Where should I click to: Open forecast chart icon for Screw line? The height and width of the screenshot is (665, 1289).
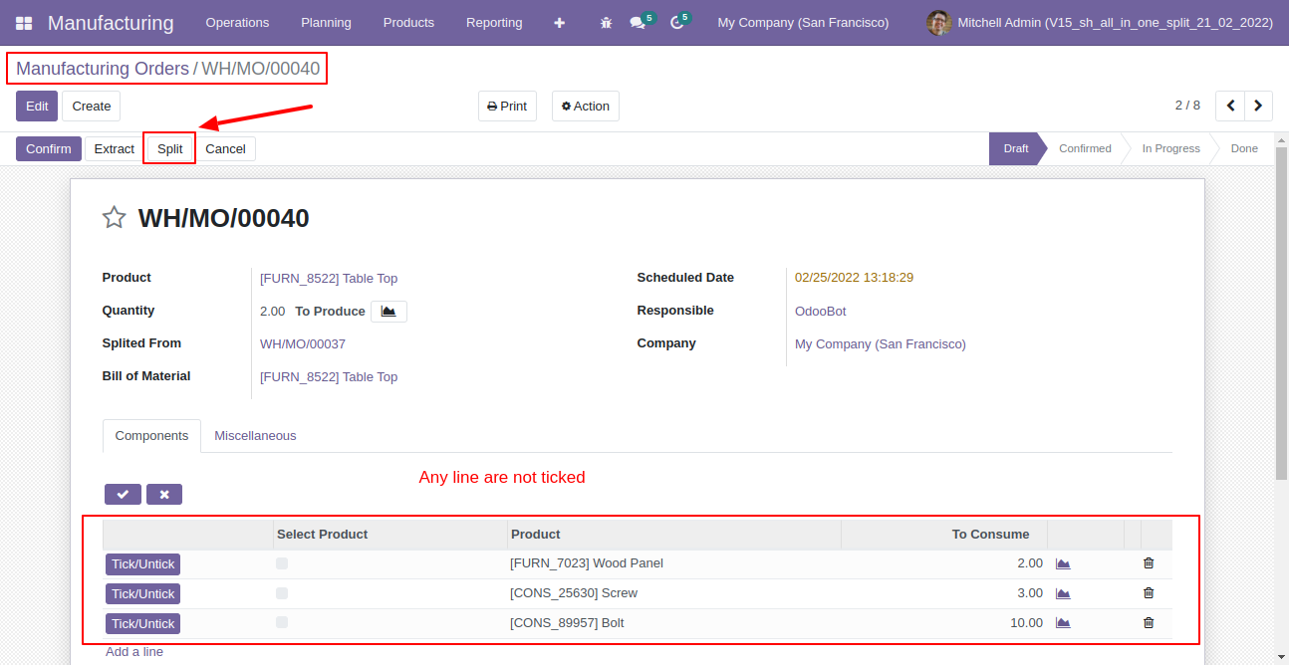[x=1063, y=593]
